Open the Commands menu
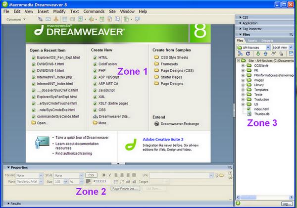Screen dimensions: 297x208 pyautogui.click(x=94, y=11)
